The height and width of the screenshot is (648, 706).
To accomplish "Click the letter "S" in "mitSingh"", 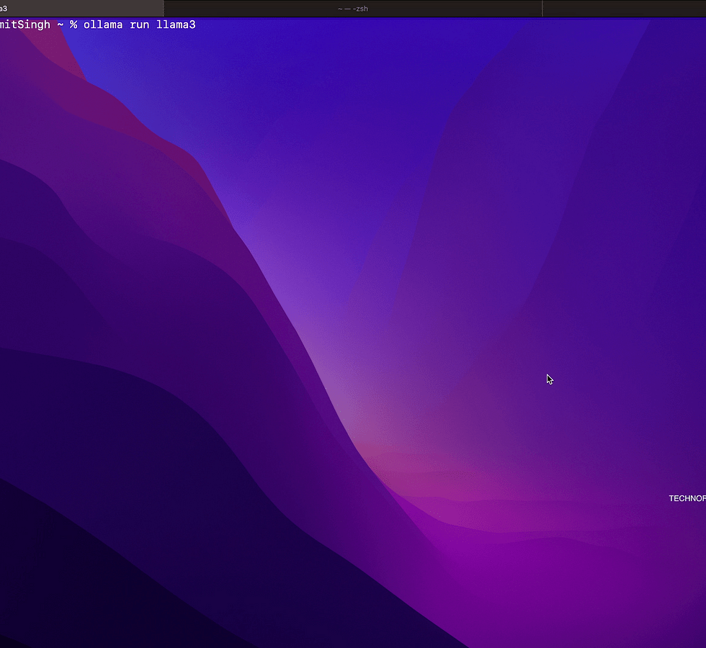I will tap(22, 24).
